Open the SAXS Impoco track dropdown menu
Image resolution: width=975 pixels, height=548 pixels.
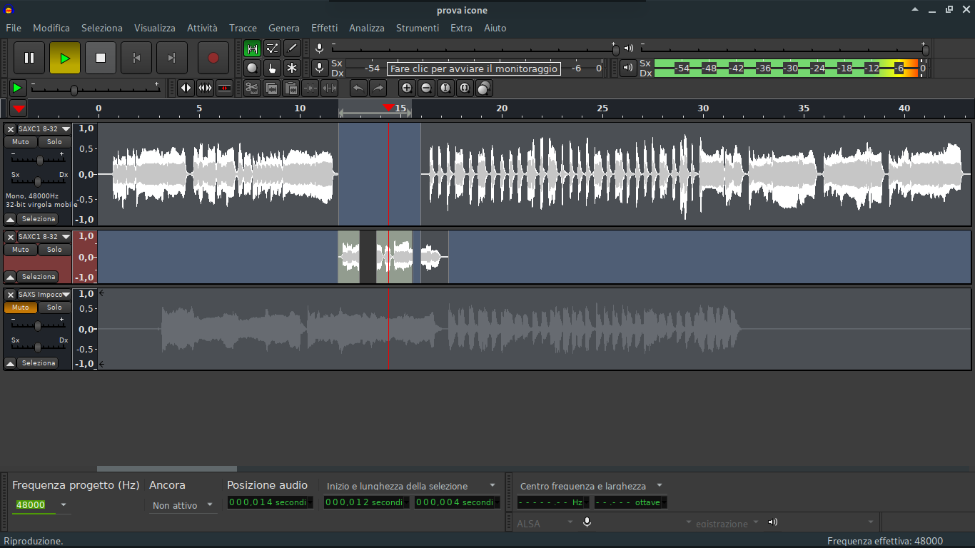(44, 295)
